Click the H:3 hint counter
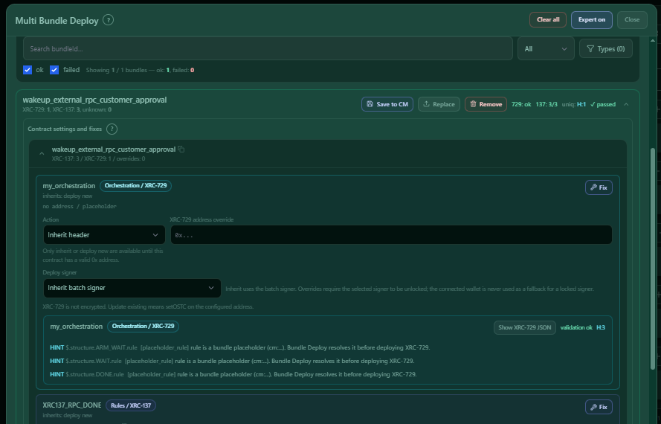 (601, 327)
